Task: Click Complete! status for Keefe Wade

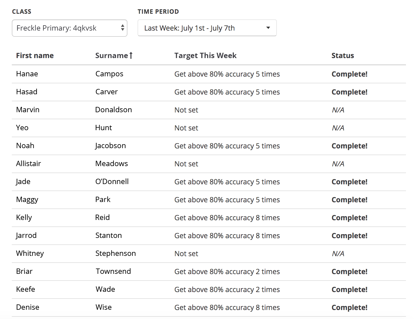Action: [350, 290]
